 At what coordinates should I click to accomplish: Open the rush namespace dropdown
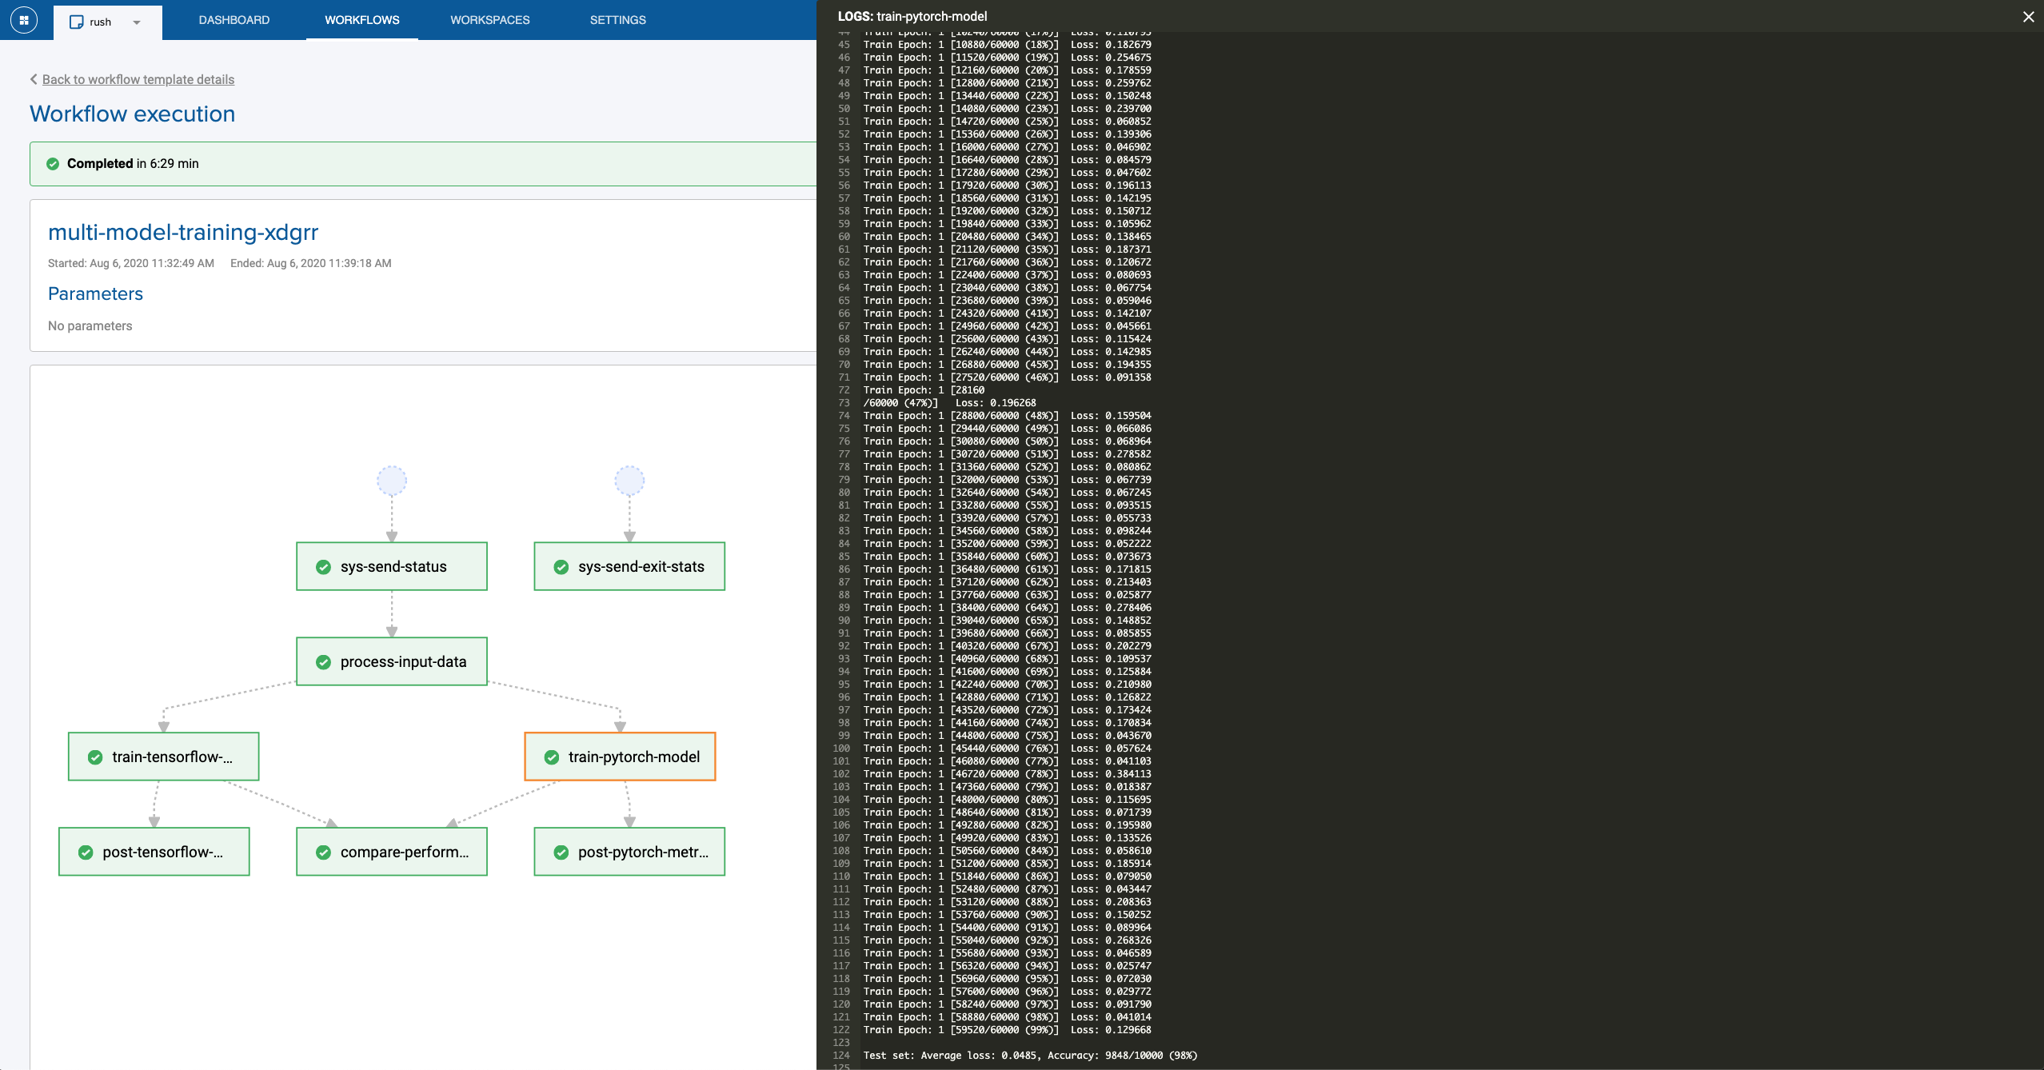[x=137, y=22]
